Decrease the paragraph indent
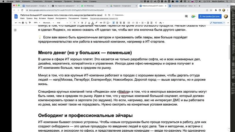 click(148, 23)
